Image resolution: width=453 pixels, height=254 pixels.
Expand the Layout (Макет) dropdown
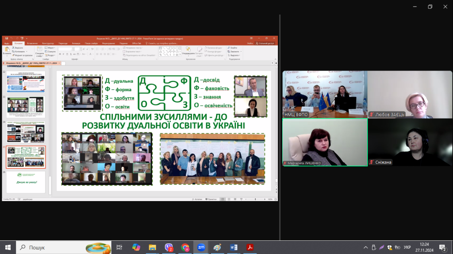50,48
